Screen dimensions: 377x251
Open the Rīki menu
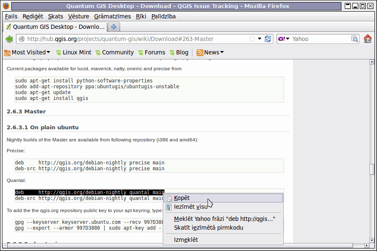pyautogui.click(x=141, y=16)
